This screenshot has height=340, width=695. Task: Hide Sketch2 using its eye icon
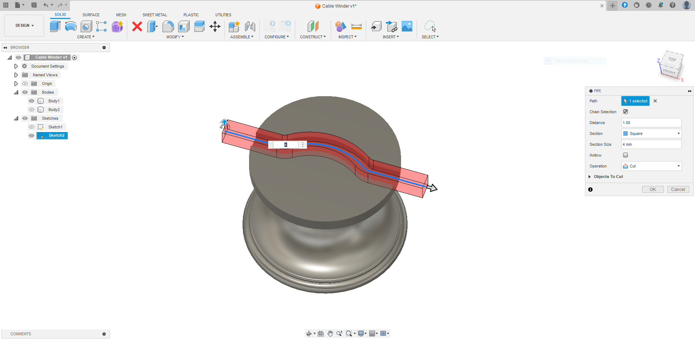tap(31, 136)
